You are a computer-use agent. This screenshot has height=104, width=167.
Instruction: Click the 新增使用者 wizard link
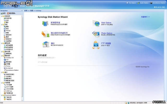[55, 23]
